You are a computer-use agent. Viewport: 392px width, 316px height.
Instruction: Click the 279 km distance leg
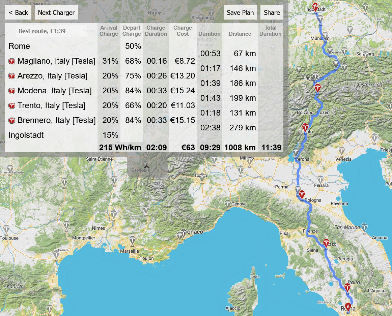(243, 128)
